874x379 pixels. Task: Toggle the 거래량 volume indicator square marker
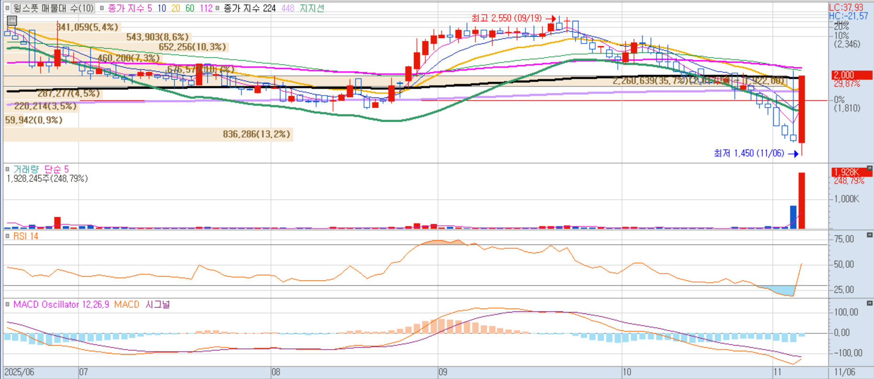(7, 169)
